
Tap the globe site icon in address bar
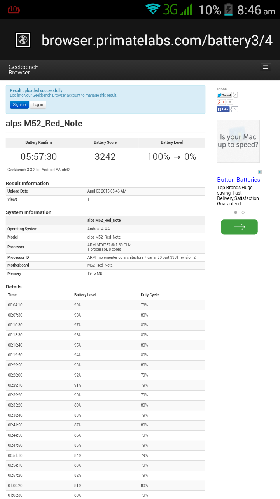(23, 40)
